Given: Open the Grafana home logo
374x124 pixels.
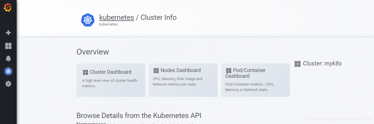Looking at the screenshot, I should pyautogui.click(x=8, y=7).
